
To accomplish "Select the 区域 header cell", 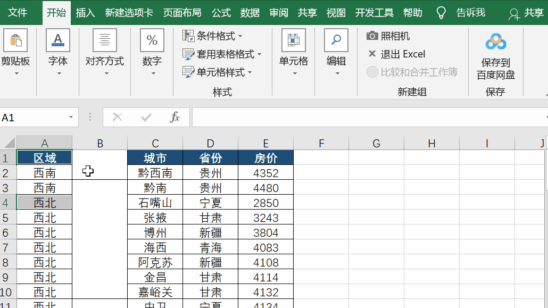I will (44, 157).
